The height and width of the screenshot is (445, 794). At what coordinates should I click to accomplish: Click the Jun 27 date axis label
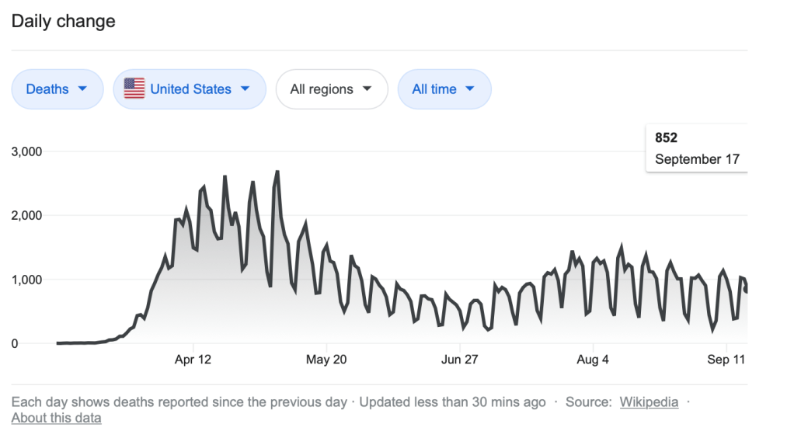tap(460, 360)
